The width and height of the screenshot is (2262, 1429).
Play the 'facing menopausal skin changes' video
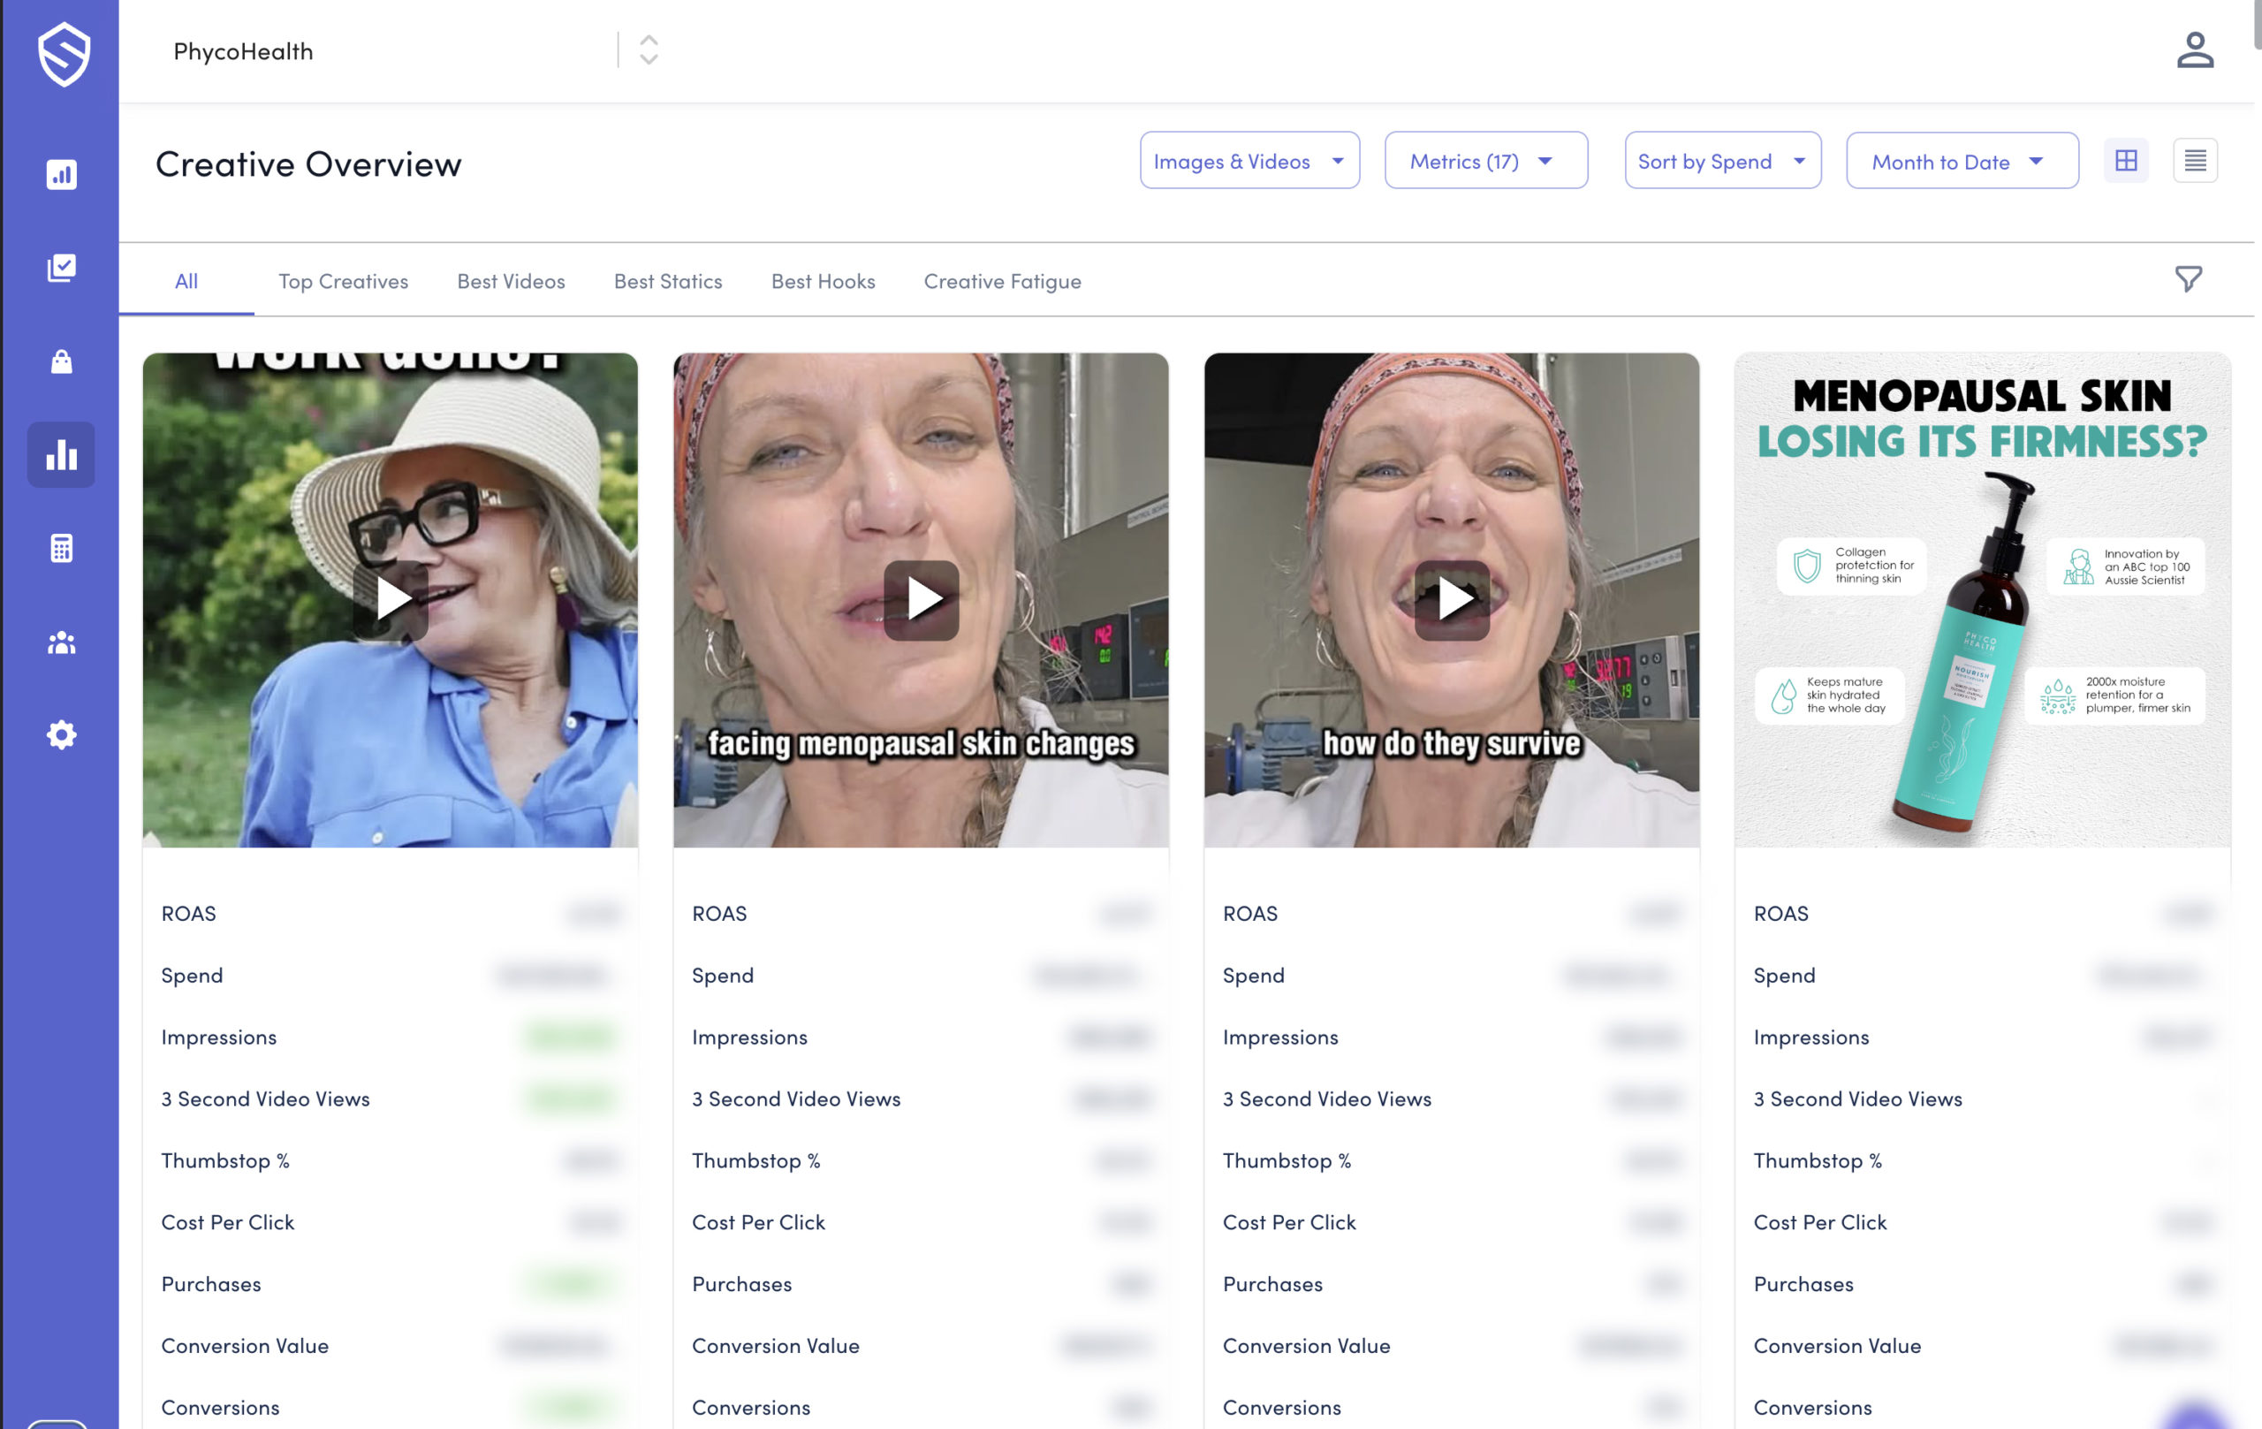pos(921,600)
